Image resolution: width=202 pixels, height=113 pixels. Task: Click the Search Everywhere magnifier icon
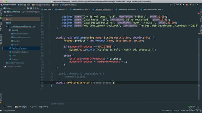(x=201, y=5)
